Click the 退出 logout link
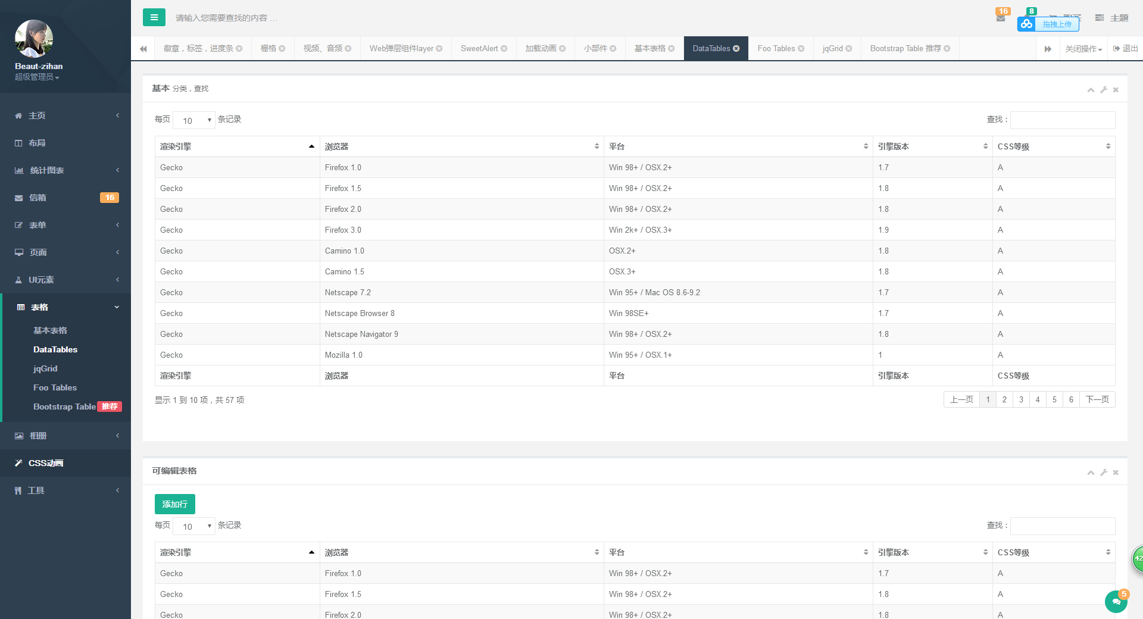 (1126, 49)
